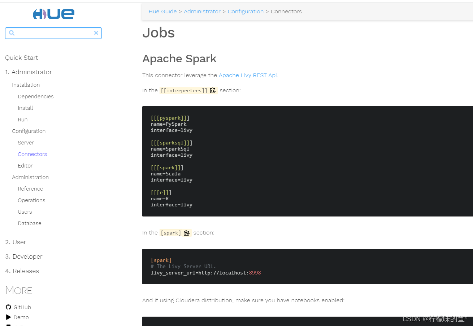The image size is (473, 326).
Task: Select the Editor item in sidebar
Action: click(x=25, y=166)
